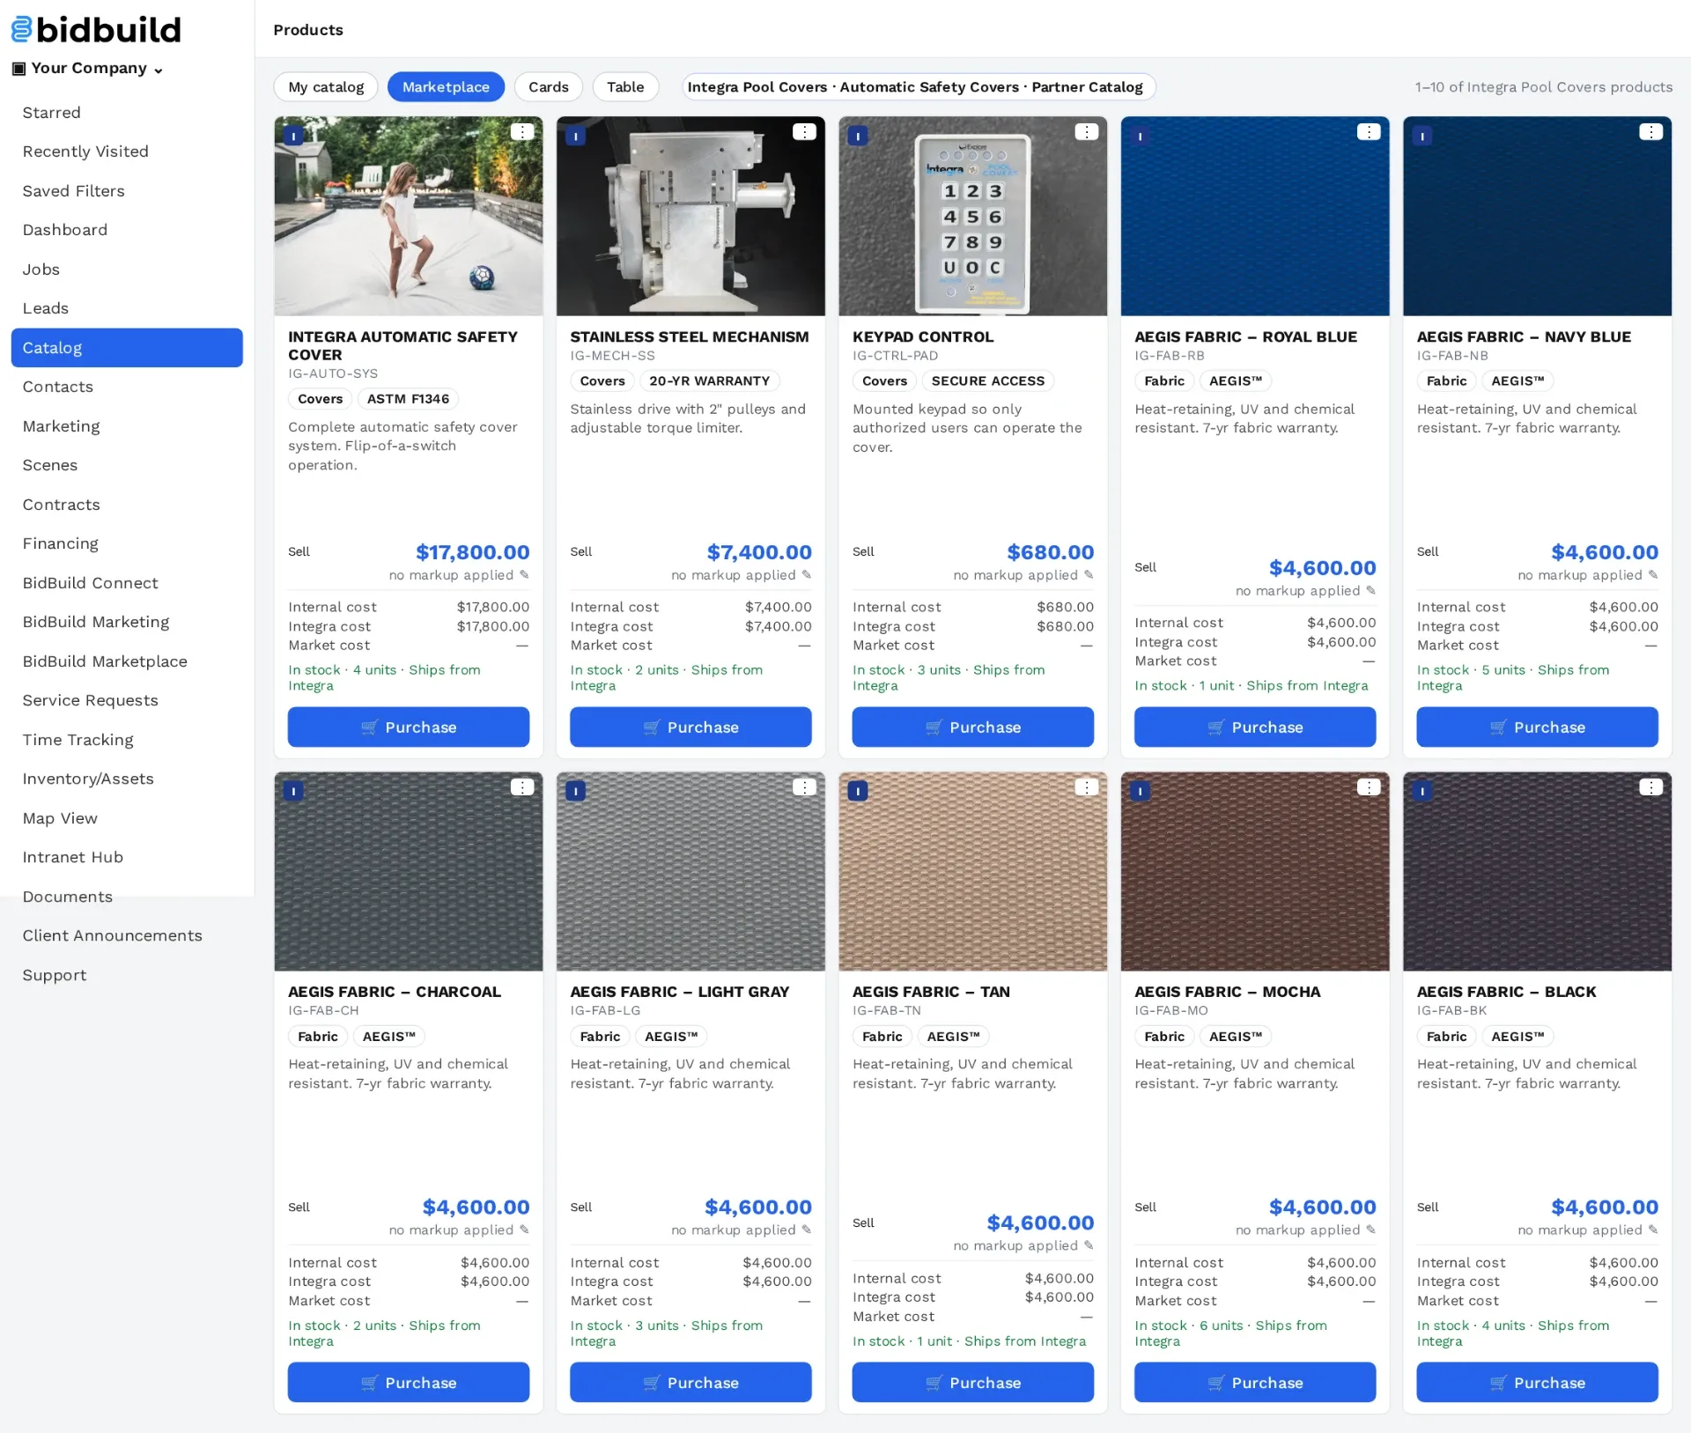Switch to Table view
The width and height of the screenshot is (1691, 1433).
[x=625, y=86]
